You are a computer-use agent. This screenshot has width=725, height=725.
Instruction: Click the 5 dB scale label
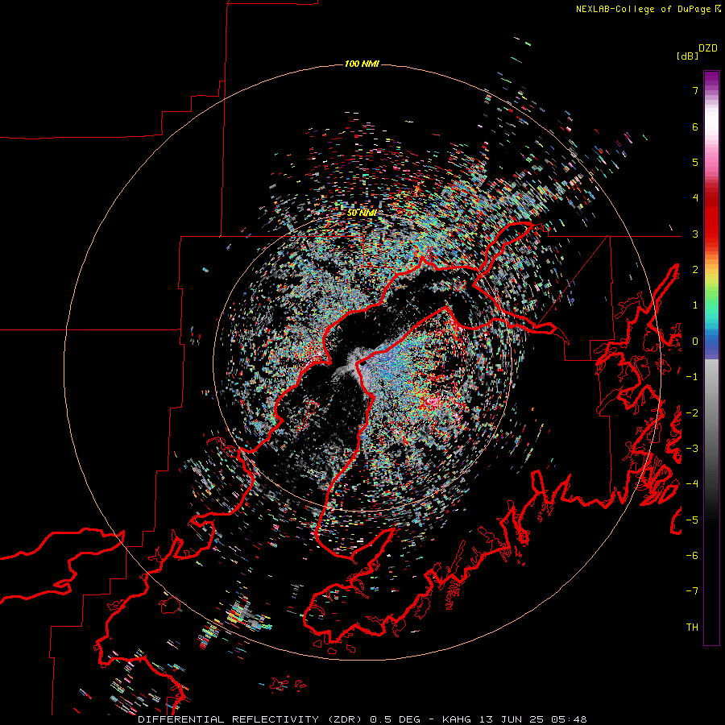tap(695, 162)
